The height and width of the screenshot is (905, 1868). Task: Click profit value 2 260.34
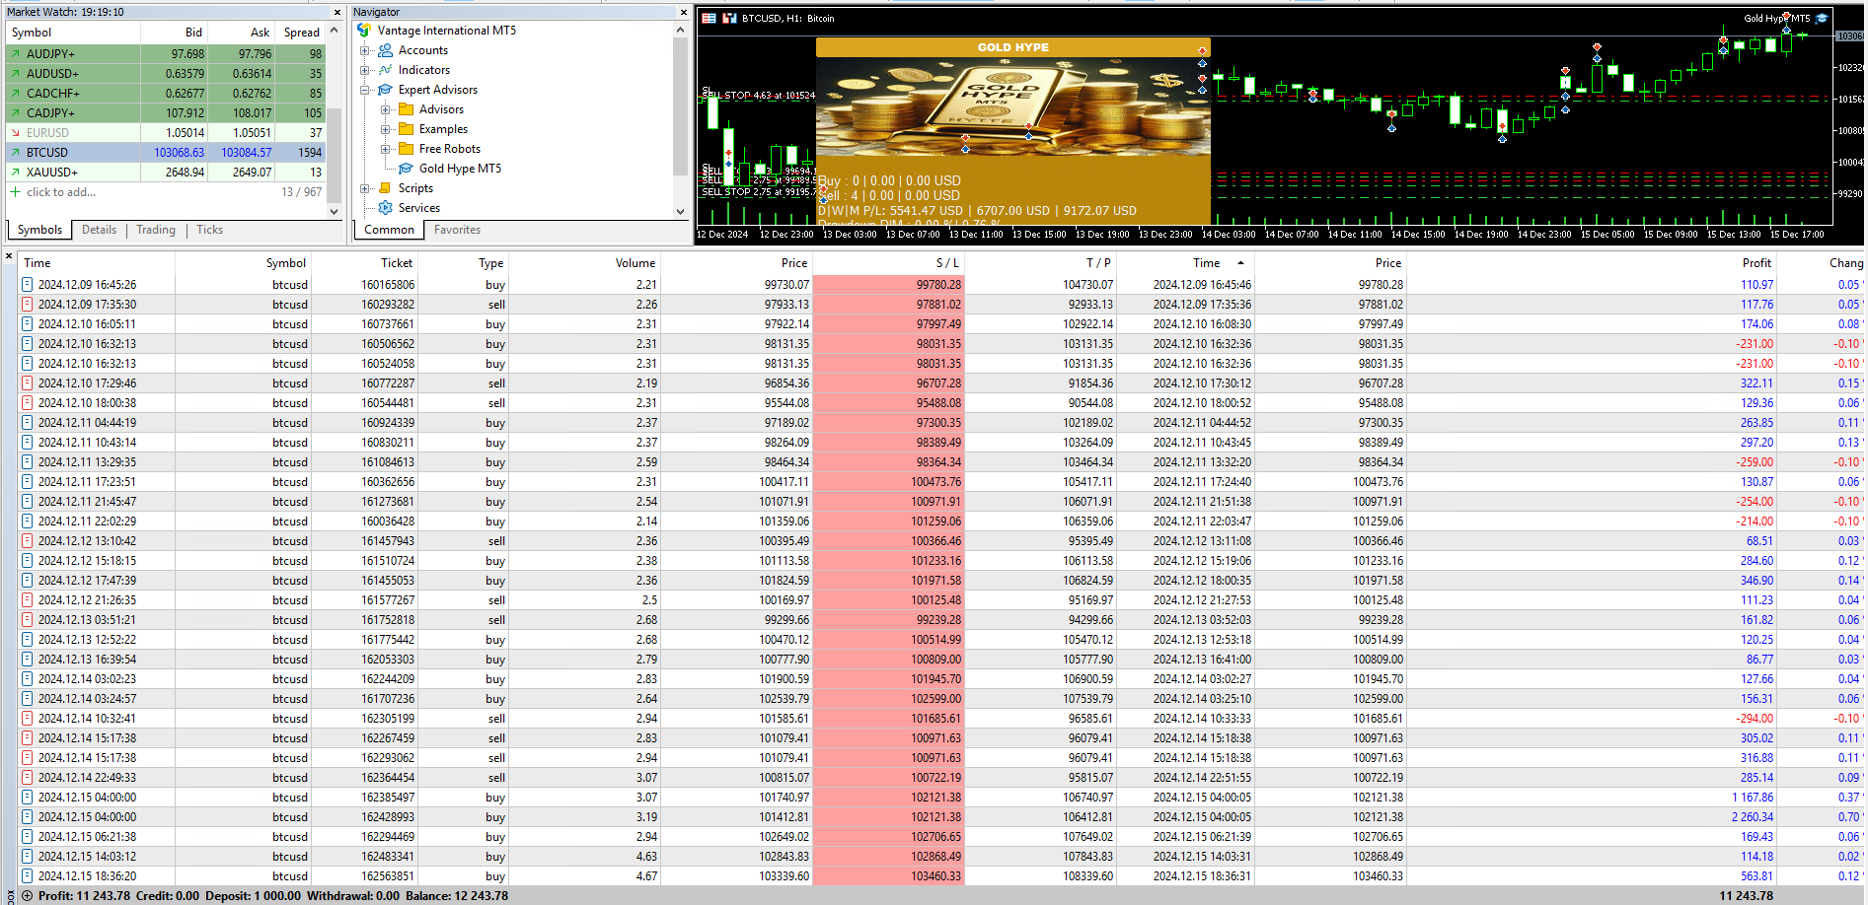pos(1752,817)
